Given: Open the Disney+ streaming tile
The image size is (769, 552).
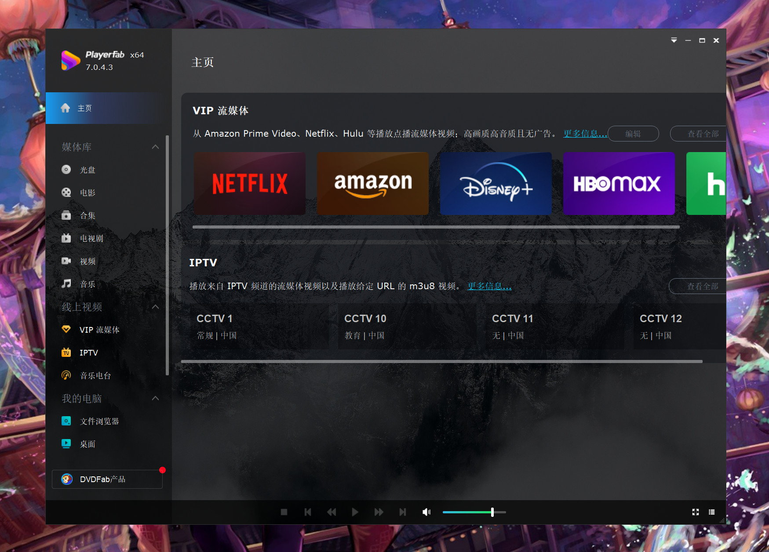Looking at the screenshot, I should point(496,184).
